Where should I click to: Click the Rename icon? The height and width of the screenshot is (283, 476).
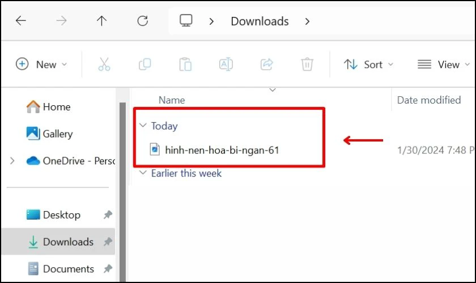226,65
